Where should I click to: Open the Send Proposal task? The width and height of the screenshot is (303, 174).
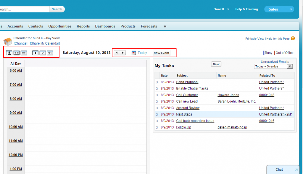[187, 82]
